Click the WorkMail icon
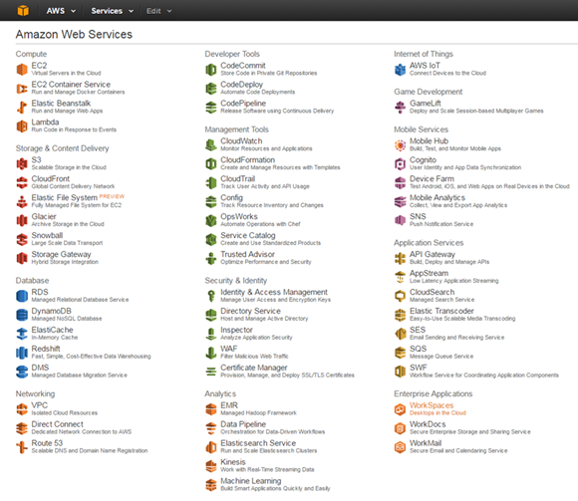 pyautogui.click(x=401, y=447)
